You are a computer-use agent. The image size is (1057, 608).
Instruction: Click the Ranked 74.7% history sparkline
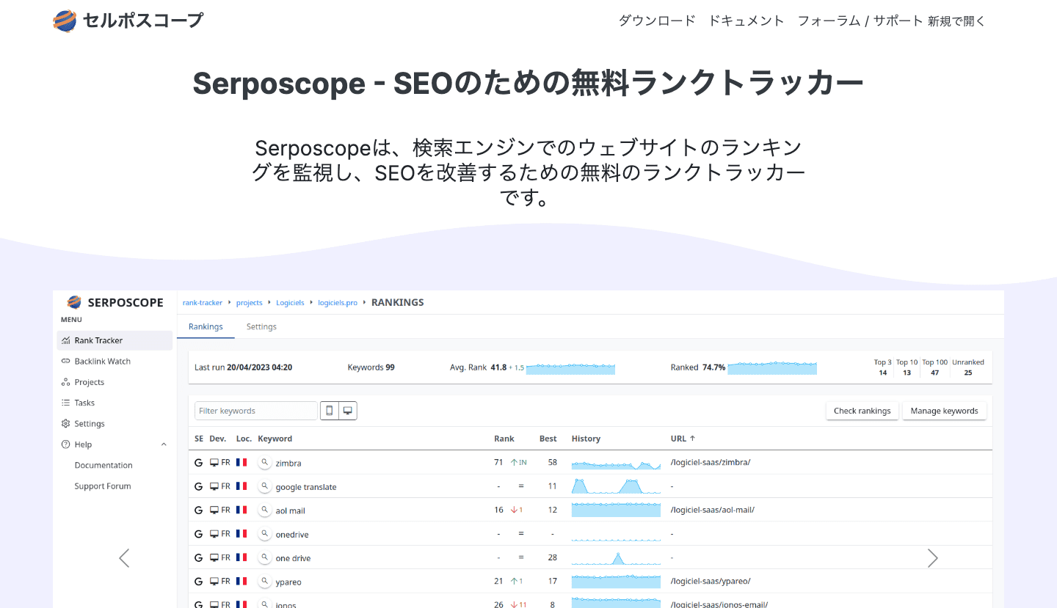pos(772,367)
